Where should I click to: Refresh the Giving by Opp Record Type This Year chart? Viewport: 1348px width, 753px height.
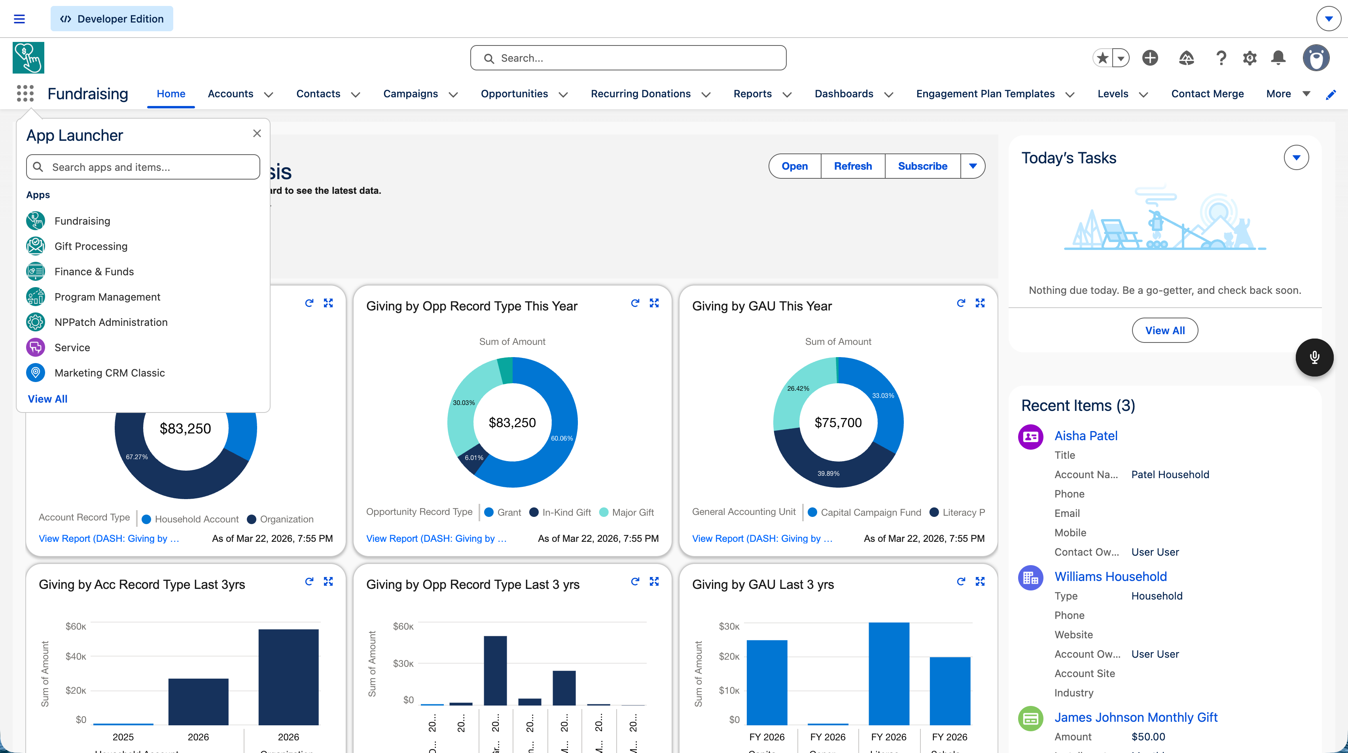coord(635,303)
